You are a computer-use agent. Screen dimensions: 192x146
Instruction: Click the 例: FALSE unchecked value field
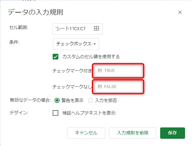(x=118, y=86)
